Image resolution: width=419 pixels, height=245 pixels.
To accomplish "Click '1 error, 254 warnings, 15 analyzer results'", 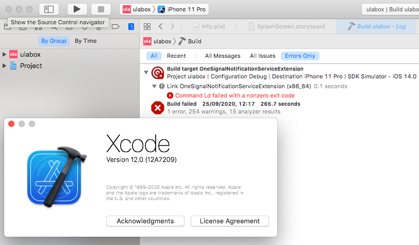I will (x=224, y=111).
